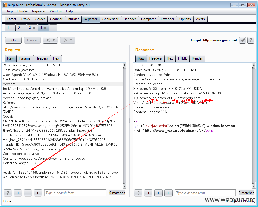Switch to the Scanner tab

coord(56,19)
